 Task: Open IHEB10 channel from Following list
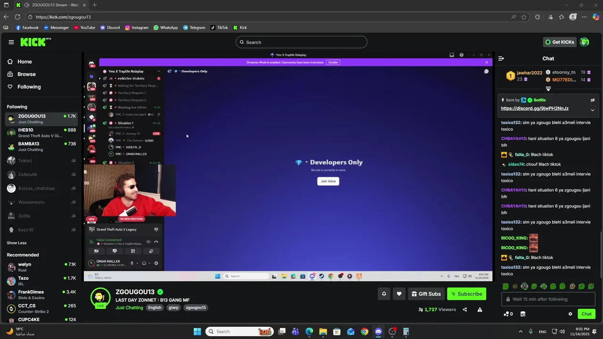tap(41, 133)
